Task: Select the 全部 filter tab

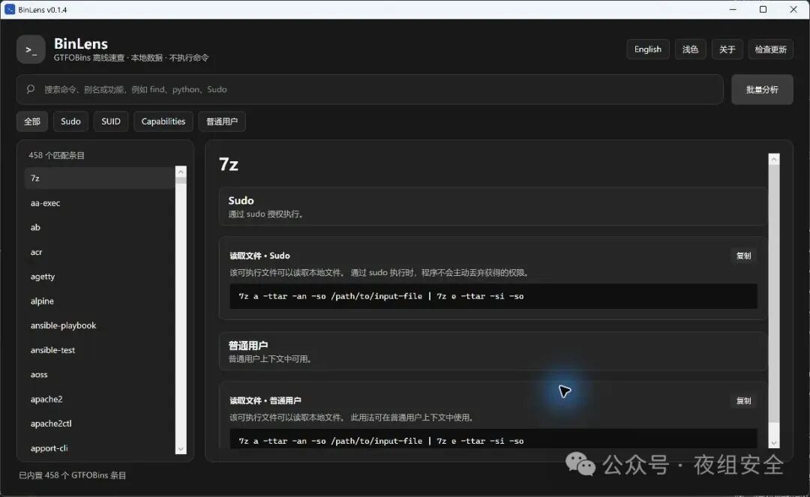Action: [32, 121]
